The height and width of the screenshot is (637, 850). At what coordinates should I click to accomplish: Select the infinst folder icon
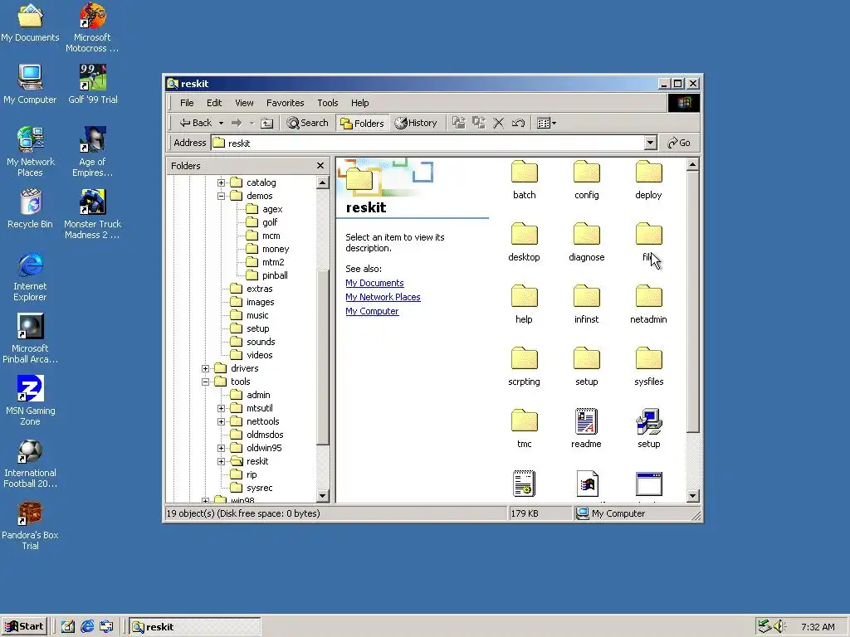tap(587, 304)
